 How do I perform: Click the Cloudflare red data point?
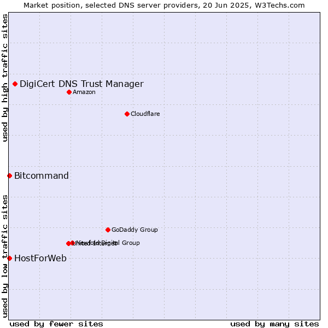127,114
